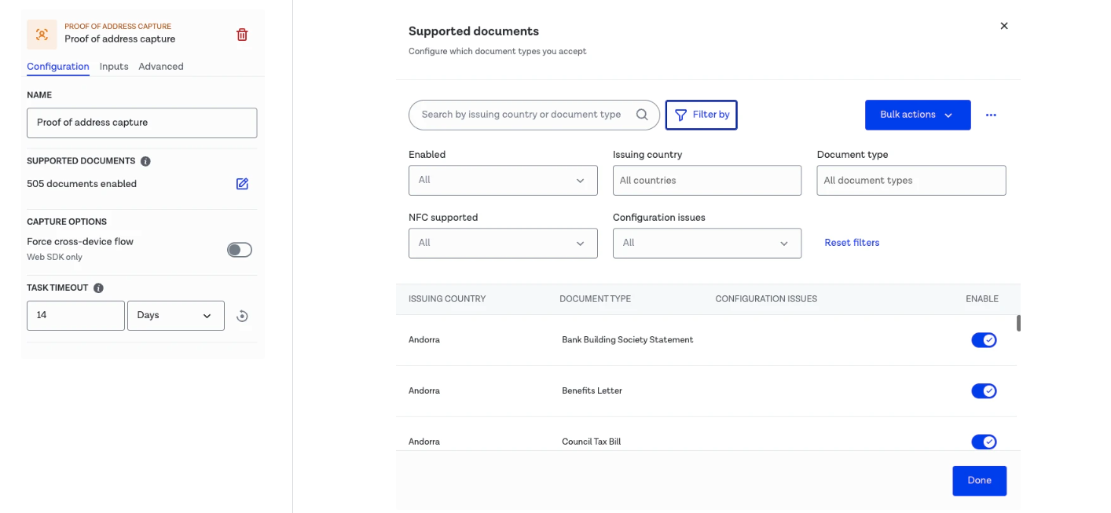This screenshot has height=513, width=1111.
Task: Open the Issuing country filter
Action: click(x=707, y=181)
